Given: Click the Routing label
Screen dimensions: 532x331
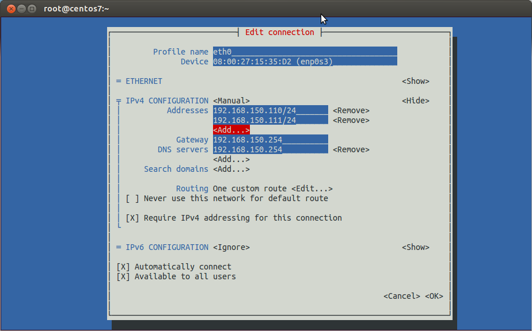Looking at the screenshot, I should click(x=192, y=188).
